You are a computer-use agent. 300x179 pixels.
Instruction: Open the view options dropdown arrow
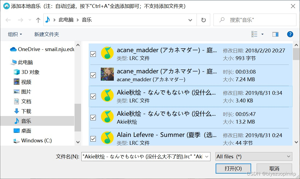(262, 34)
